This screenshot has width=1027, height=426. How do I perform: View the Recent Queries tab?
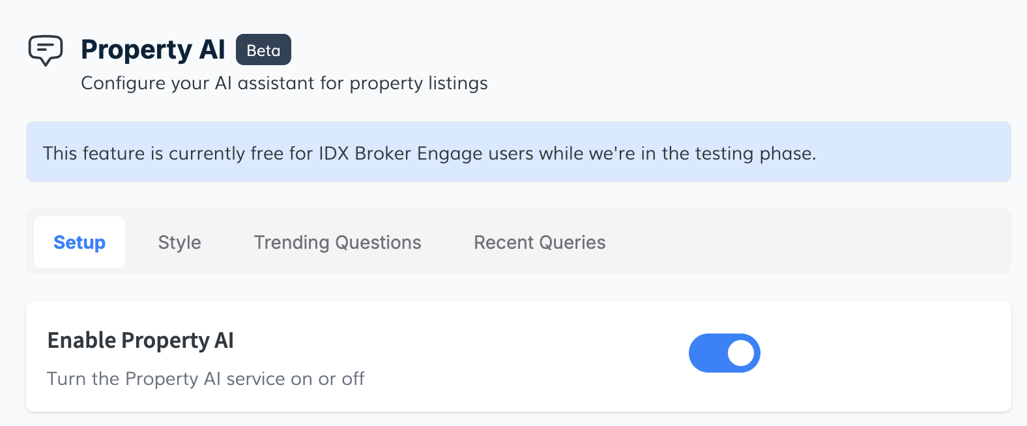[x=540, y=242]
